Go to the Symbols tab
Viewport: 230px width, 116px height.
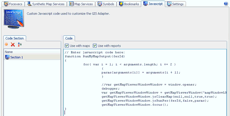106,4
